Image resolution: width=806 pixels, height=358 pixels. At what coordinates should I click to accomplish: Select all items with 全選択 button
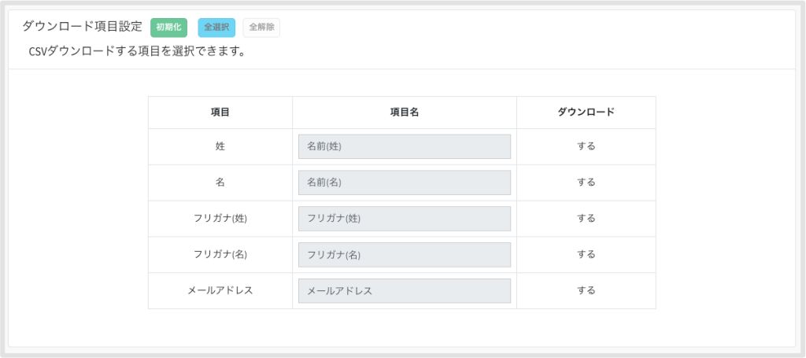216,28
